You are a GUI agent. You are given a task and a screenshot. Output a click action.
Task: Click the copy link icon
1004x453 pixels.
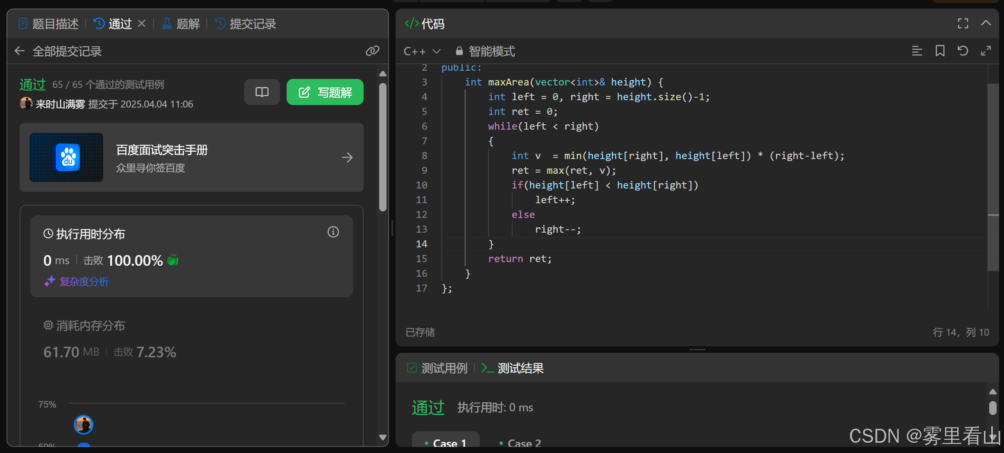pyautogui.click(x=372, y=51)
